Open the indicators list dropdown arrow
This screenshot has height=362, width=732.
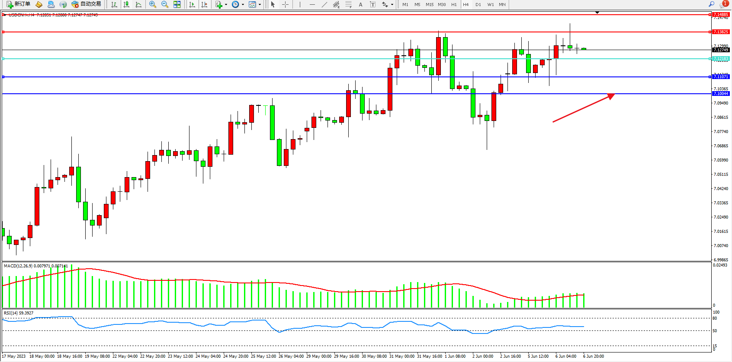click(226, 4)
